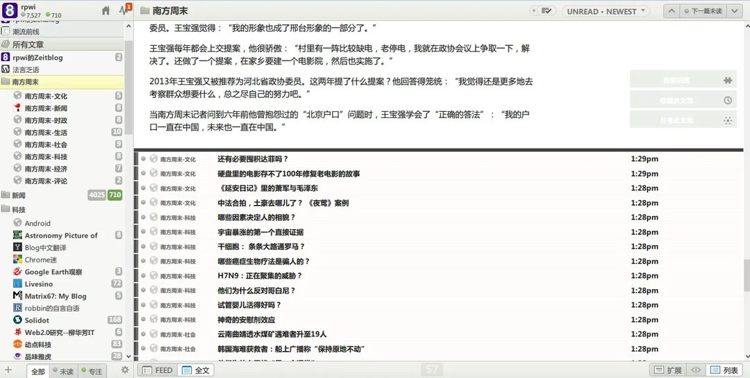This screenshot has height=378, width=750.
Task: Open the activity pulse icon with badge
Action: pyautogui.click(x=124, y=10)
